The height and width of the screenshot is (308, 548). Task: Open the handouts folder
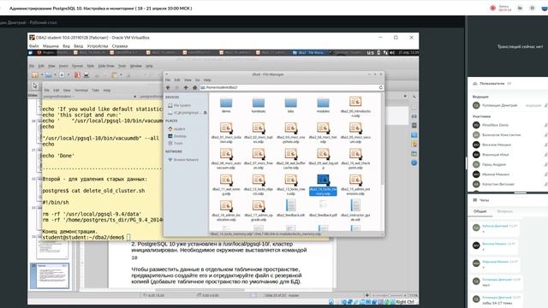tap(259, 105)
